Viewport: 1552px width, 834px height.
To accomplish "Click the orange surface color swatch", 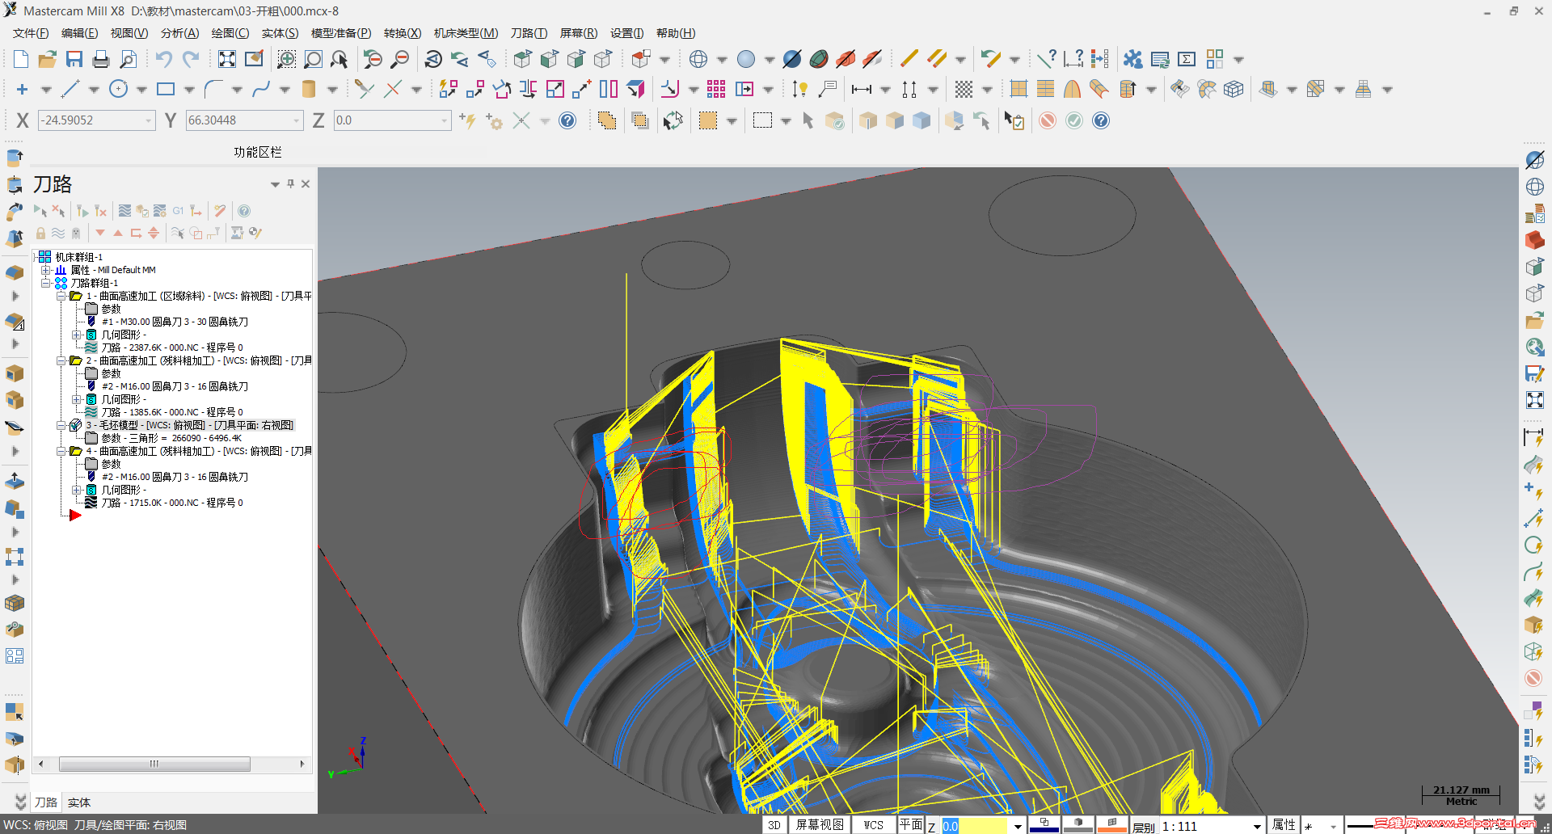I will pyautogui.click(x=1112, y=825).
